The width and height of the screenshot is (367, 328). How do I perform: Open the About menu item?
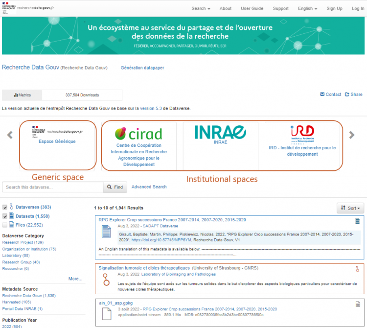(x=226, y=8)
